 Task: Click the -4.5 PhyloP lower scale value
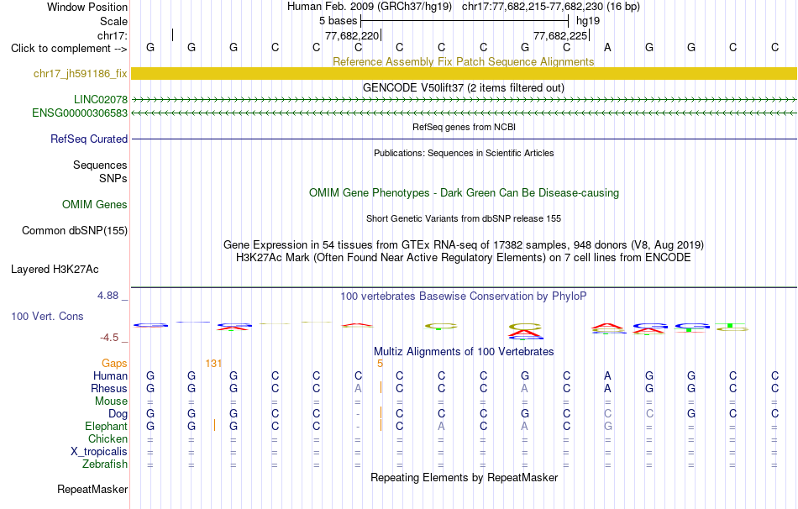coord(109,338)
